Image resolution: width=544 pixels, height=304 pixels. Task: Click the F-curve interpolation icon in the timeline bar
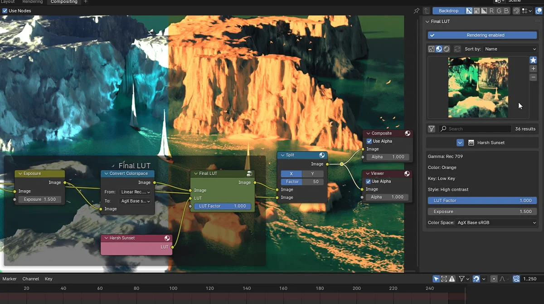(x=502, y=278)
